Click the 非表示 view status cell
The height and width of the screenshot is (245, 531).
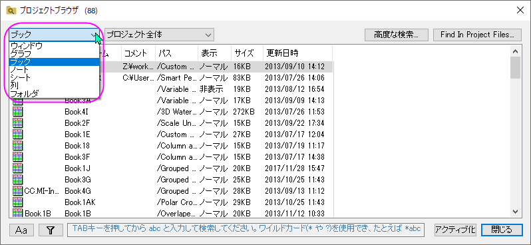pyautogui.click(x=212, y=89)
